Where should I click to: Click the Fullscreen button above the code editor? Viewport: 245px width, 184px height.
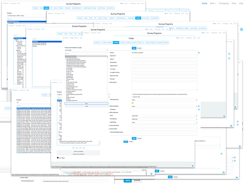(x=144, y=170)
